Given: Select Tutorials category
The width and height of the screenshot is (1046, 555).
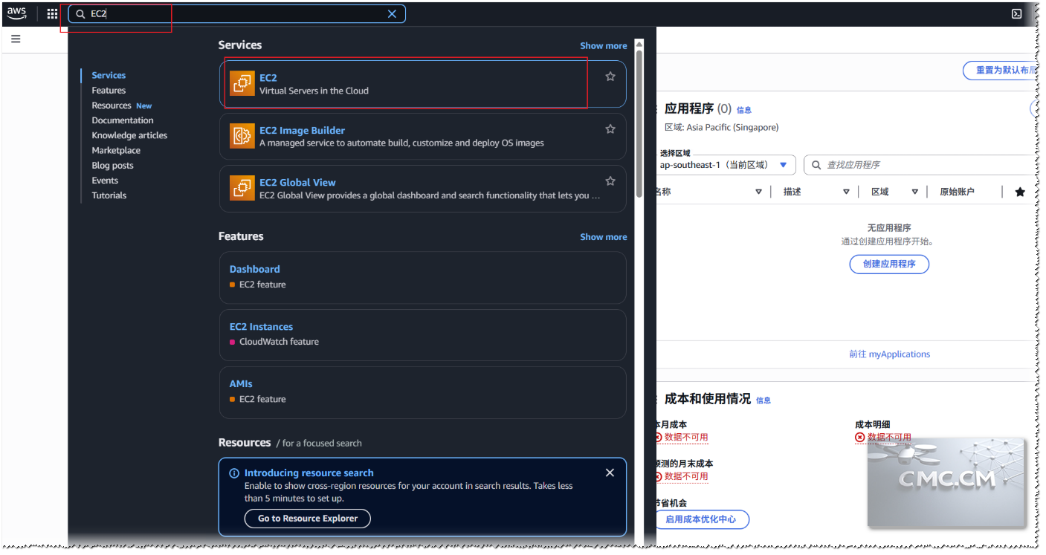Looking at the screenshot, I should click(109, 195).
